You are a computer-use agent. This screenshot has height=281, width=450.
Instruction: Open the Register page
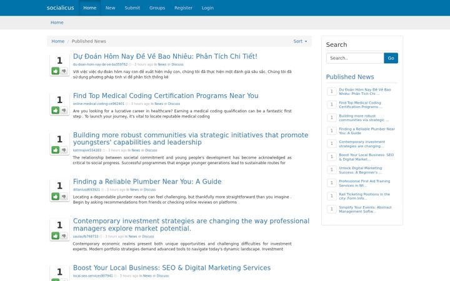point(183,7)
